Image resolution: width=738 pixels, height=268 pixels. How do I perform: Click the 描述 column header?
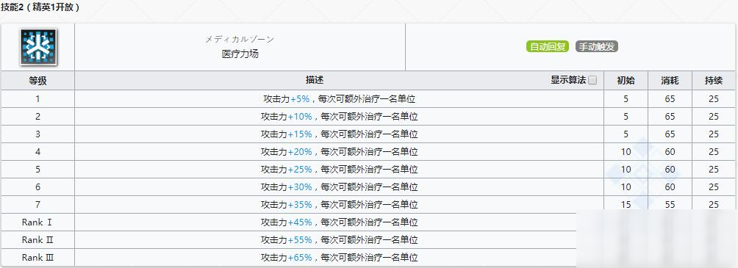315,81
